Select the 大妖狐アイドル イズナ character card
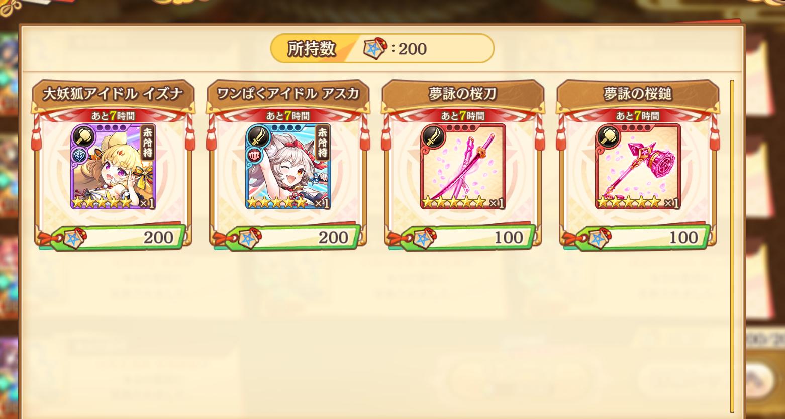Screen dimensions: 785x419 [x=113, y=167]
